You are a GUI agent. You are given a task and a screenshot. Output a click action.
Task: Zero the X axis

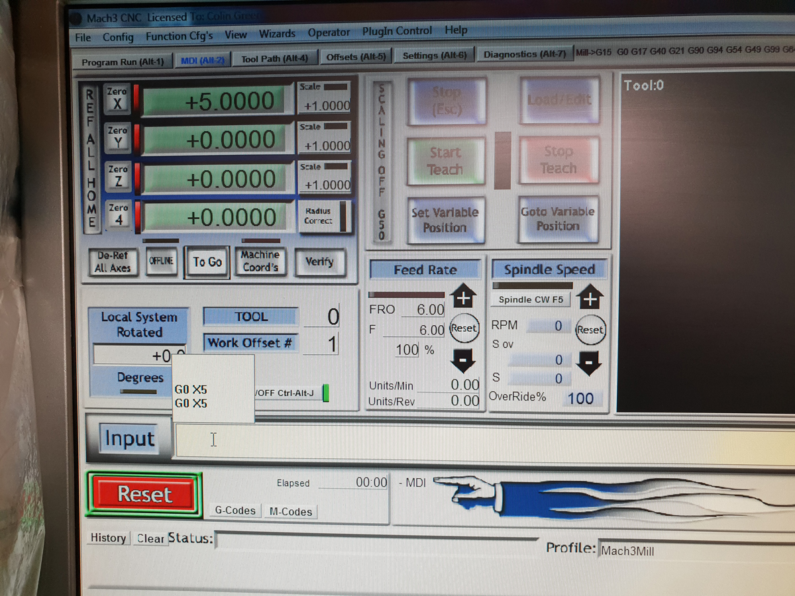117,98
